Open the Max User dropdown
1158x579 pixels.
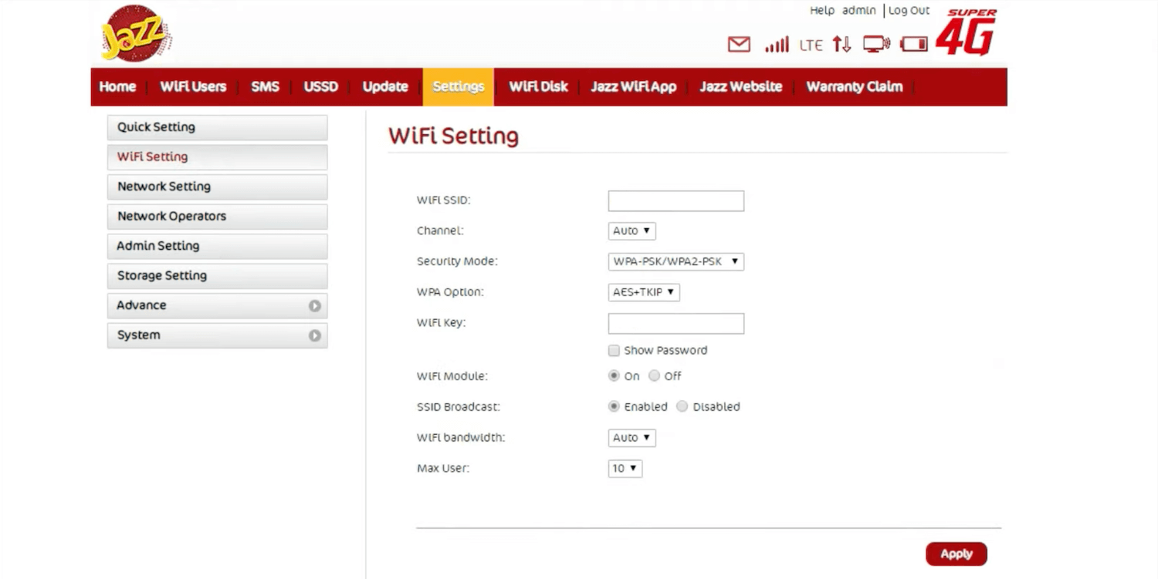pos(625,468)
